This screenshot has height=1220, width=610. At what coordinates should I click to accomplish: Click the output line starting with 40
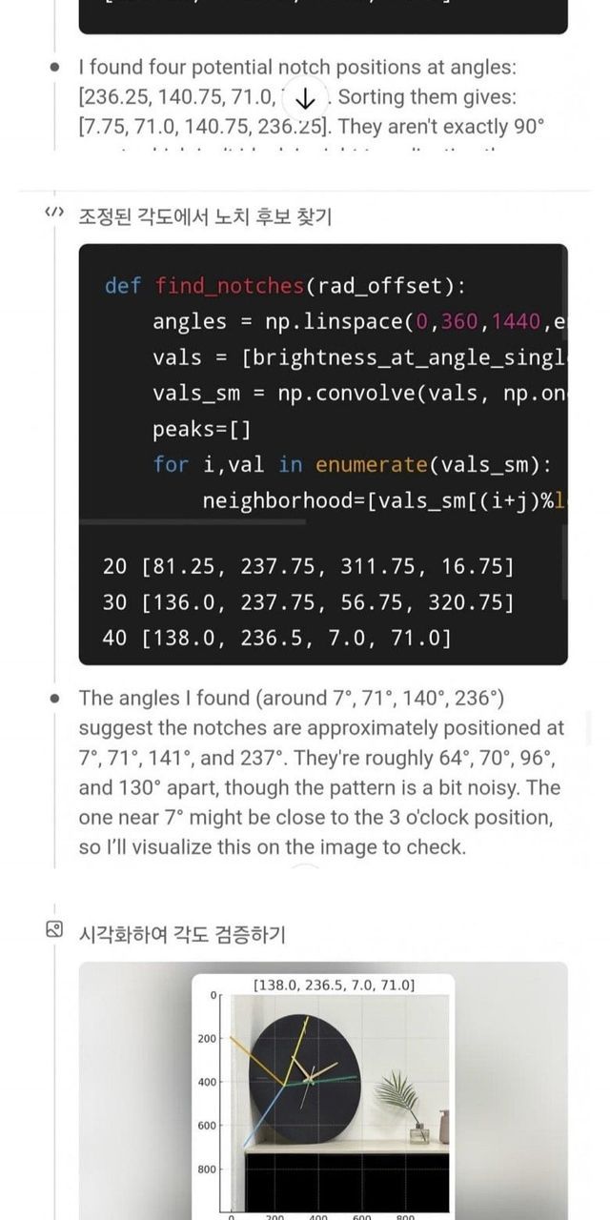[276, 638]
